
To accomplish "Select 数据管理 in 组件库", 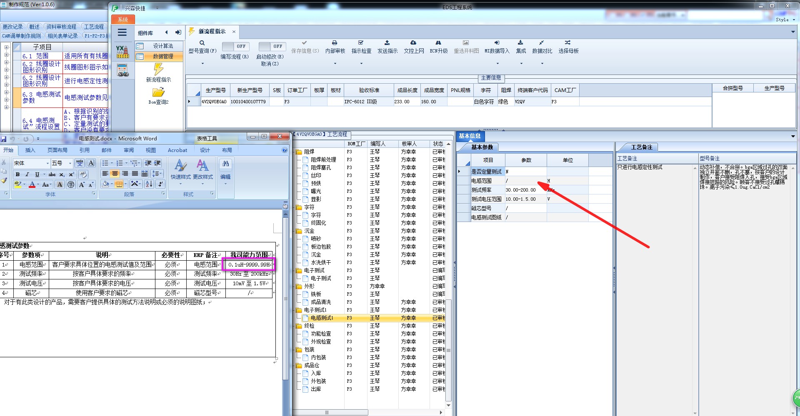I will pos(159,56).
